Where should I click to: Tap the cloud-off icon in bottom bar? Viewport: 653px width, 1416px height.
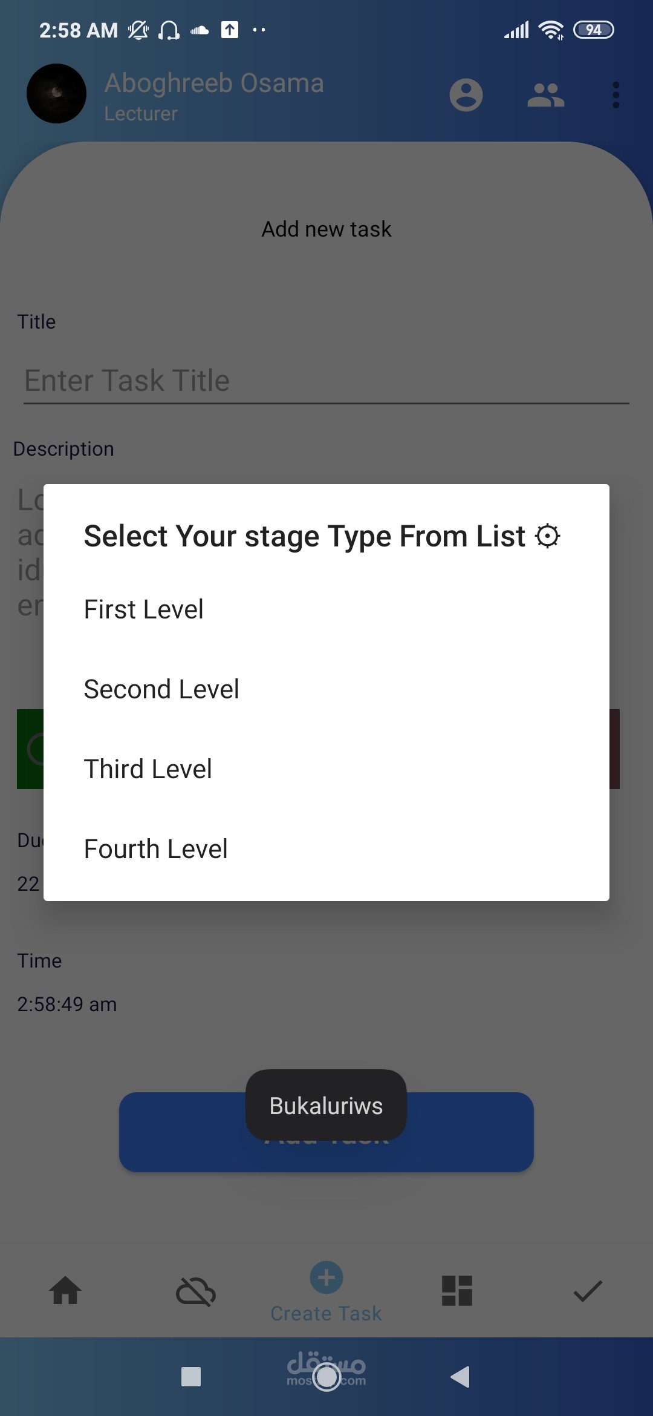tap(195, 1292)
